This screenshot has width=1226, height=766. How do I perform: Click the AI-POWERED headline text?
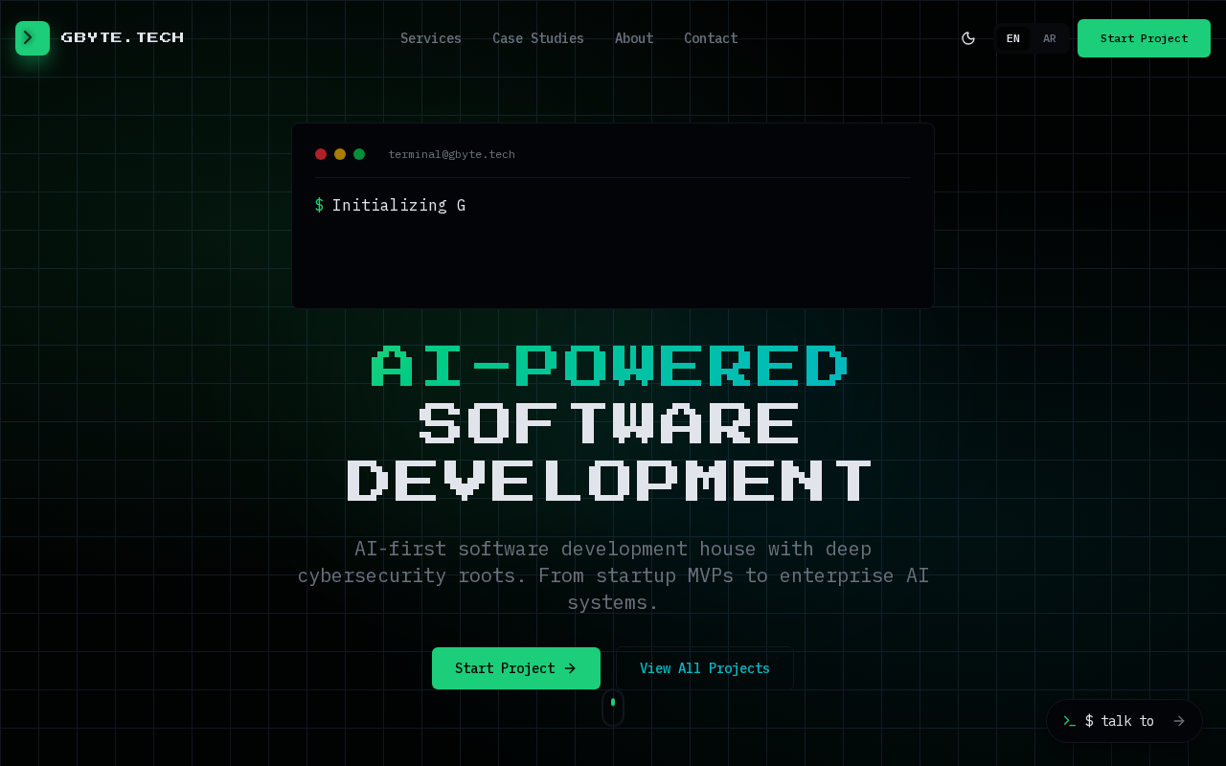[610, 366]
